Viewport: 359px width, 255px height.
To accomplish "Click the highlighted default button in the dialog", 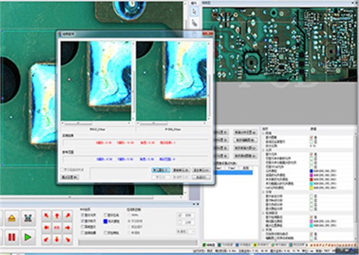I will click(x=161, y=170).
